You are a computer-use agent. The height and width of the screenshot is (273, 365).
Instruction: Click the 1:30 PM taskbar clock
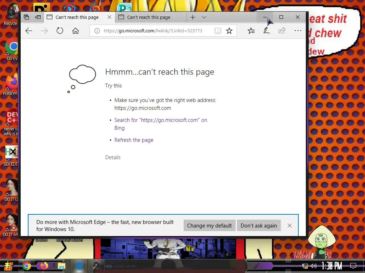(332, 266)
